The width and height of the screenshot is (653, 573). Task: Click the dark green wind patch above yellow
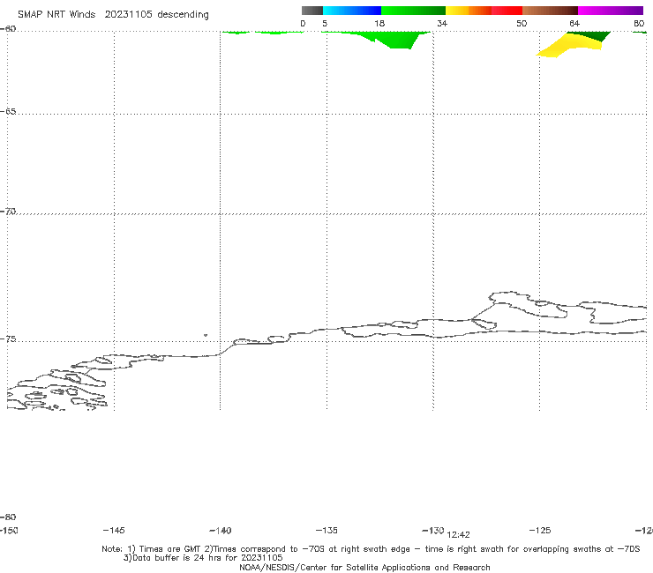click(x=594, y=35)
